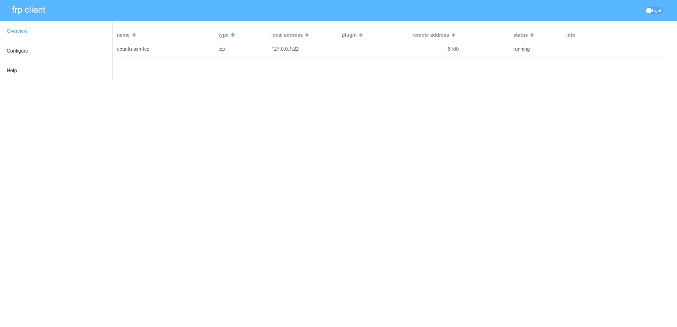Click the :6100 remote address cell
Image resolution: width=677 pixels, height=327 pixels.
tap(453, 49)
